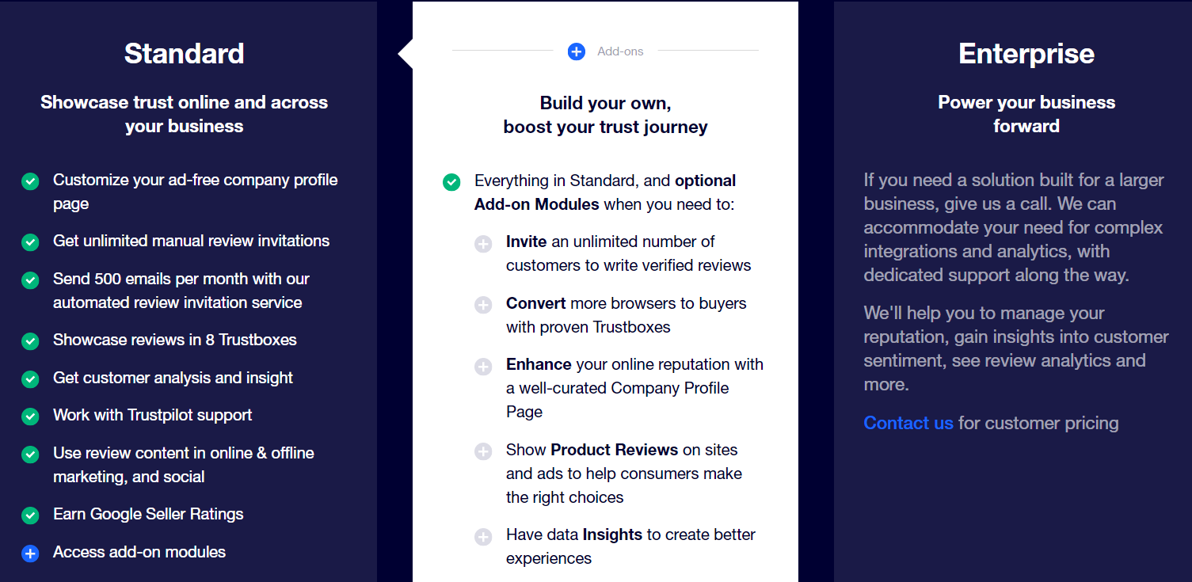Click grey plus icon beside 'Show Product Reviews'
The image size is (1192, 582).
tap(483, 451)
